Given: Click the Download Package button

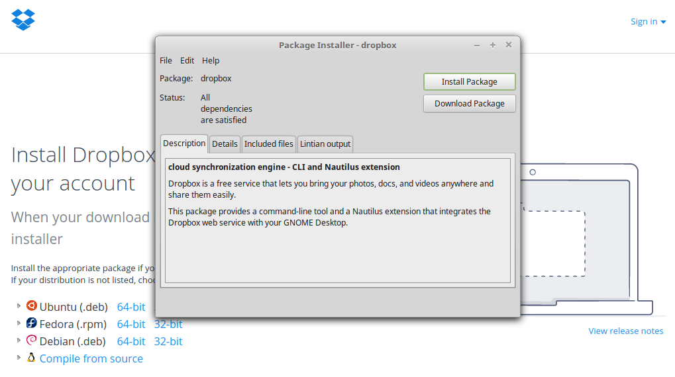Looking at the screenshot, I should point(469,104).
